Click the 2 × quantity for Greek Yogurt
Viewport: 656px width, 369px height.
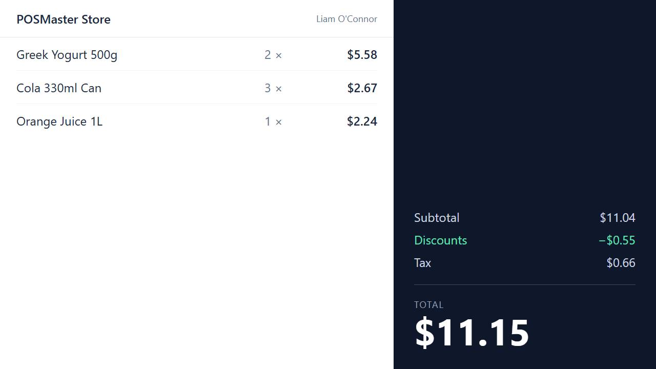click(x=273, y=55)
